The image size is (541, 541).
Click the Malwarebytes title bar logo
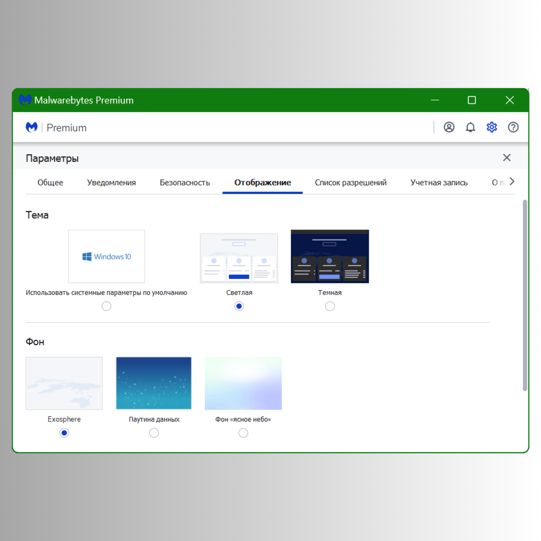click(25, 100)
